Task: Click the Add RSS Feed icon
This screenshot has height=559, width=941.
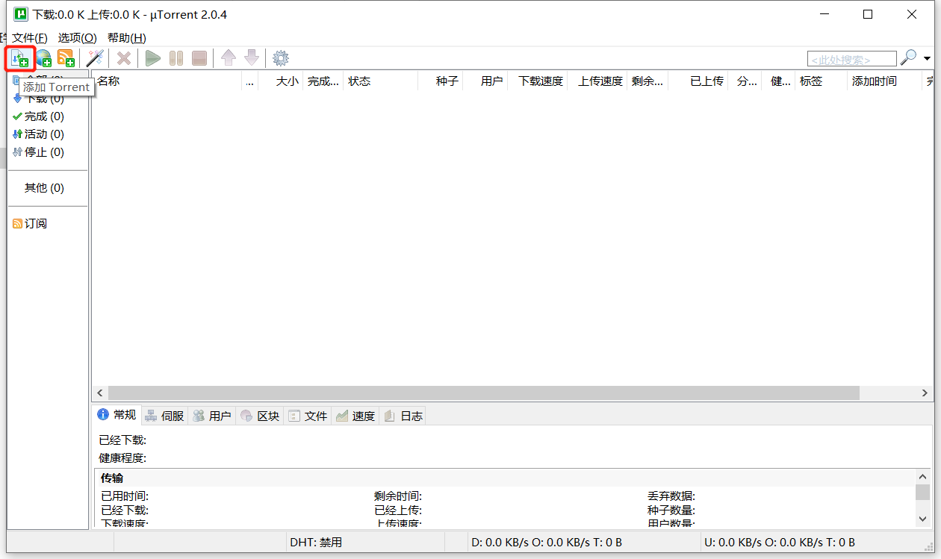Action: point(66,58)
